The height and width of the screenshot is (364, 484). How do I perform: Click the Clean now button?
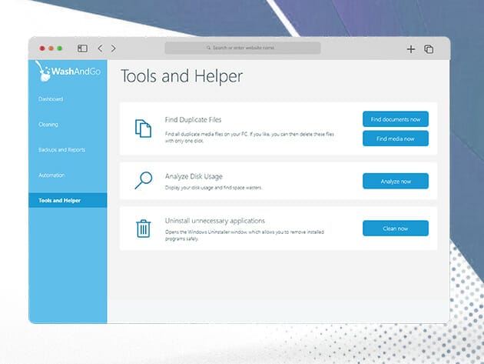395,229
